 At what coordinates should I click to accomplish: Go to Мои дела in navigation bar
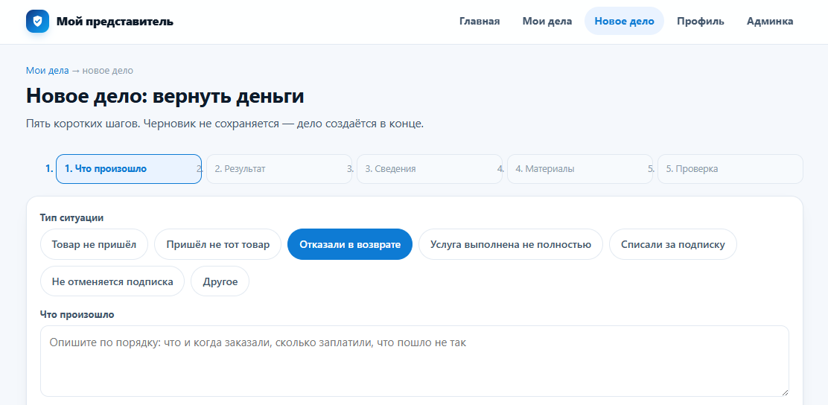[547, 21]
